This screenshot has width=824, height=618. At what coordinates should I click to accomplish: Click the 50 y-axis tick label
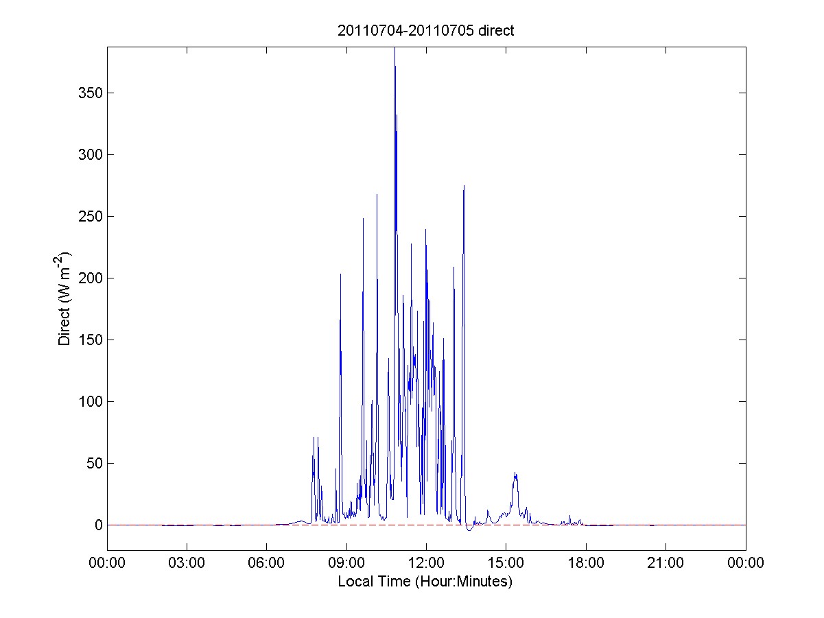pos(93,463)
